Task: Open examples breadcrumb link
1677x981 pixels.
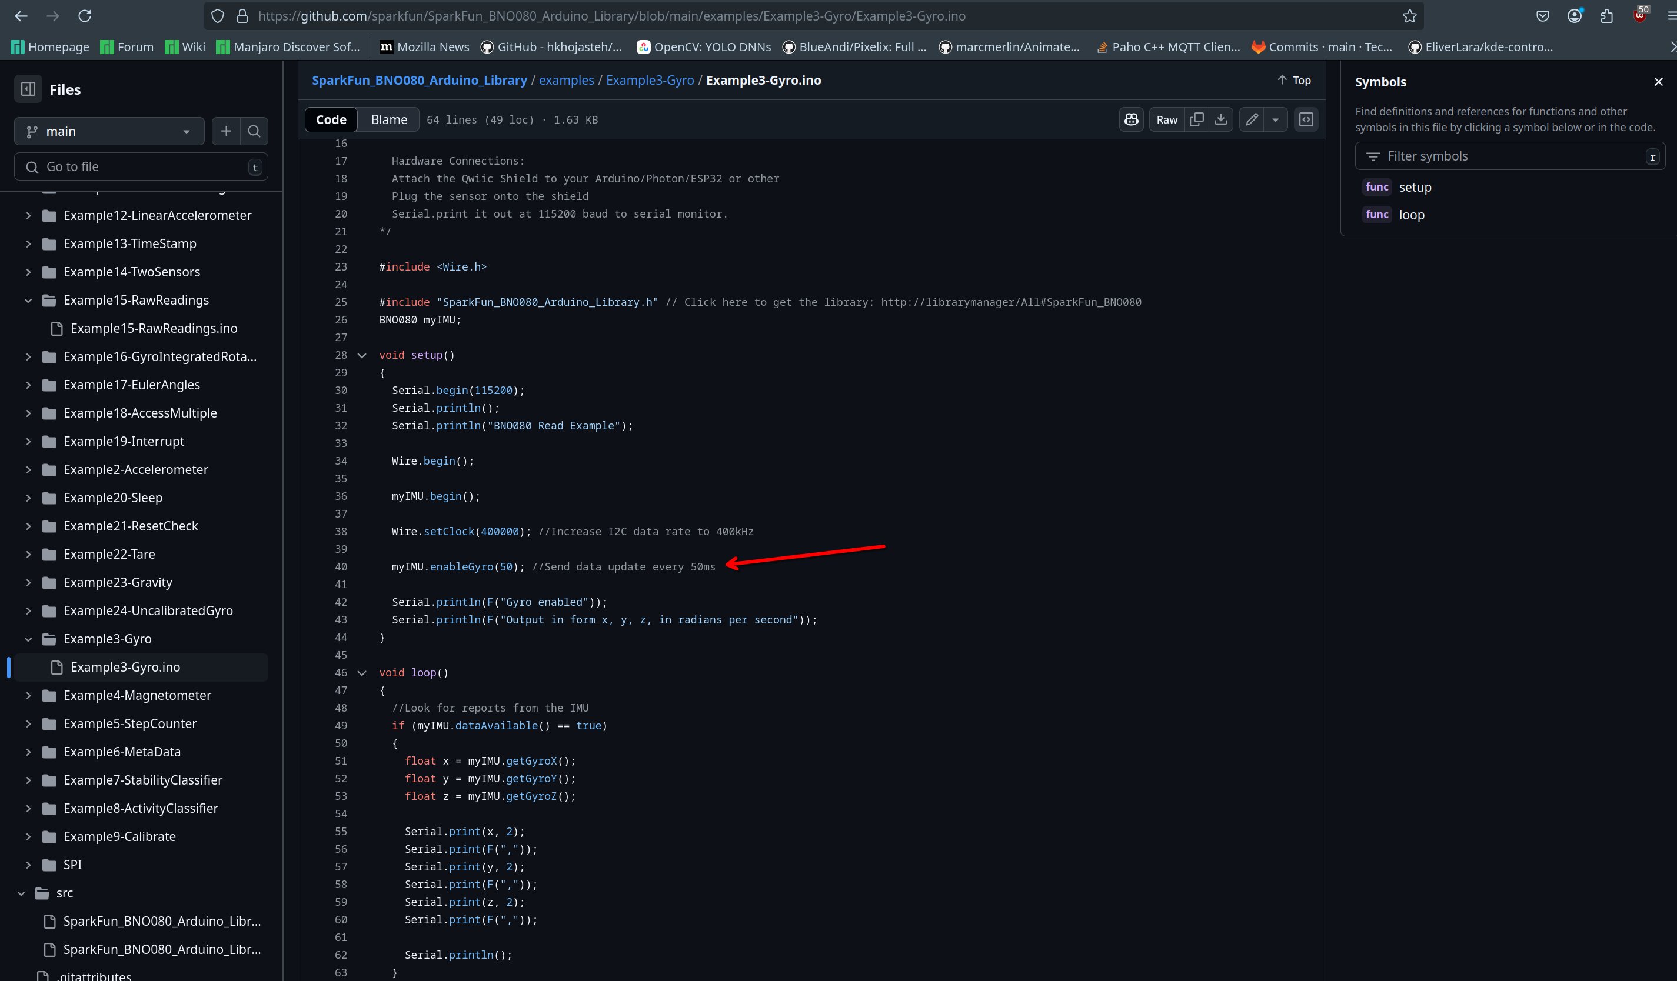Action: (566, 80)
